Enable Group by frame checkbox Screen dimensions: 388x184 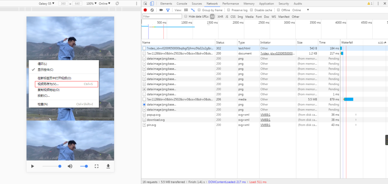click(x=199, y=10)
